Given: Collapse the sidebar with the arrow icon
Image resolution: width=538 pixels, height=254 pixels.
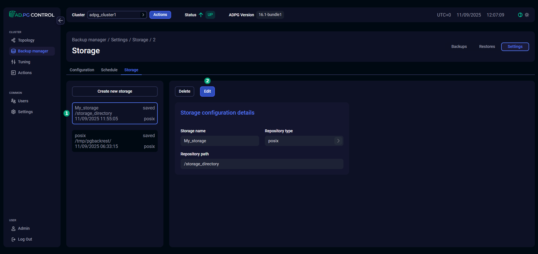Looking at the screenshot, I should pos(61,21).
